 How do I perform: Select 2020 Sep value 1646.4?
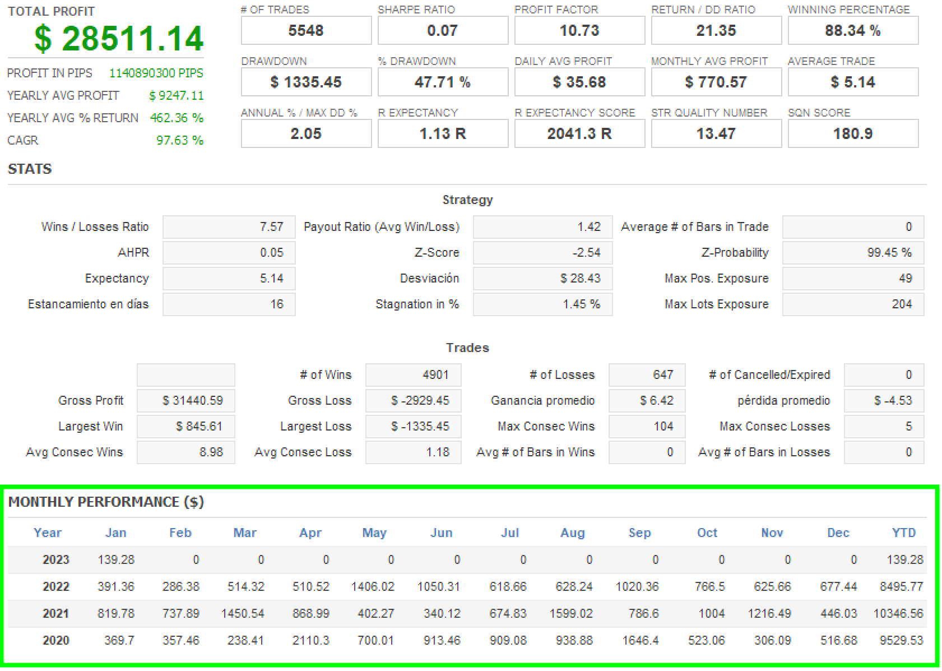[641, 641]
